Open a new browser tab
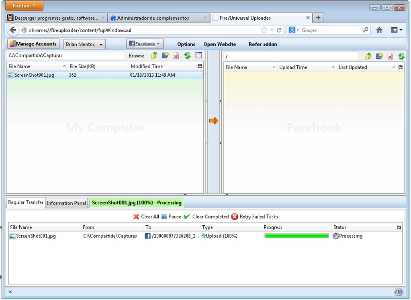 point(318,18)
